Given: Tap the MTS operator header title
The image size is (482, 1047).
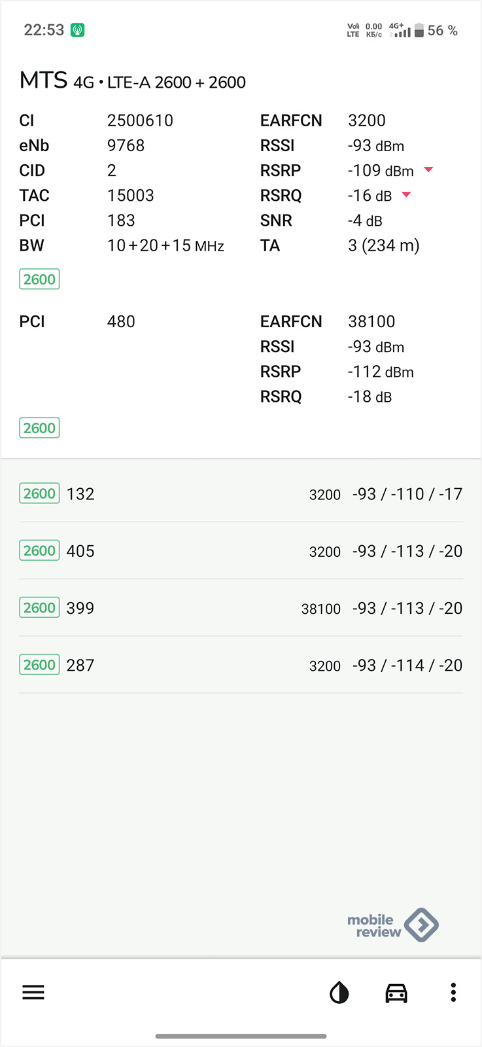Looking at the screenshot, I should [43, 80].
